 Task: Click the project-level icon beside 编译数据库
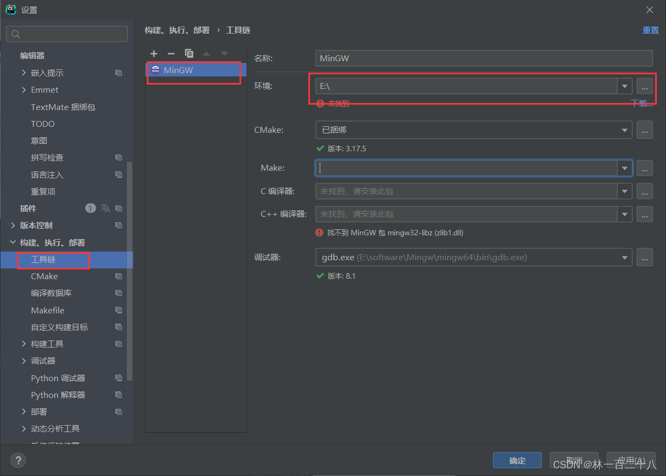[x=119, y=293]
